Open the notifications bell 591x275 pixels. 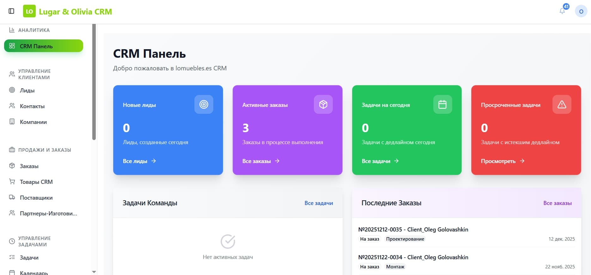point(562,11)
